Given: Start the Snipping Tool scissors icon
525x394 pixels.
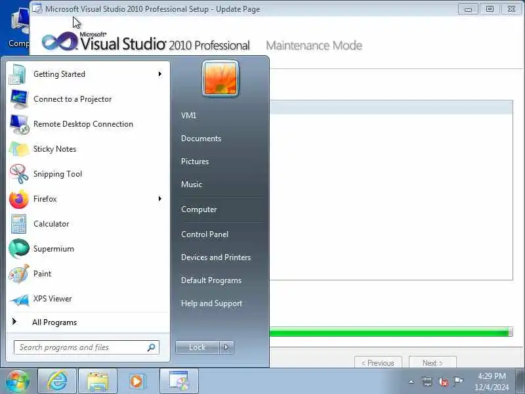Looking at the screenshot, I should coord(19,174).
